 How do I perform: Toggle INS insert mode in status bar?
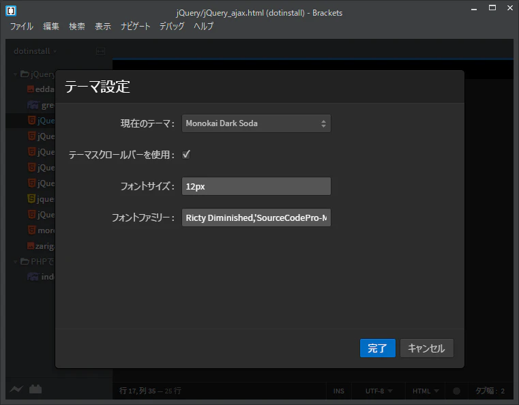[x=338, y=391]
